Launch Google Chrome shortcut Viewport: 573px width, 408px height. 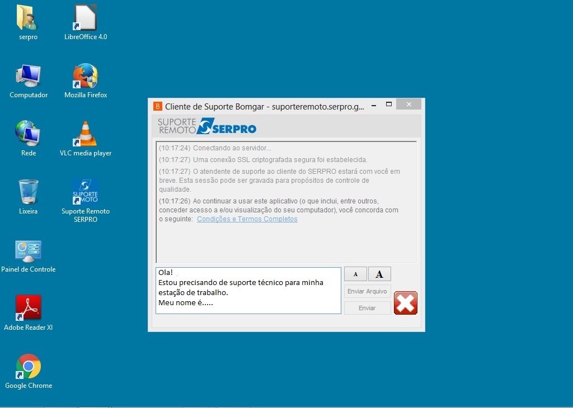tap(28, 372)
